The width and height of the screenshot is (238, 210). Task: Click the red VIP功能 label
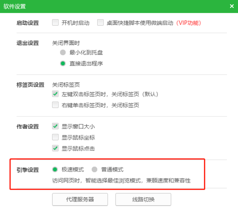189,23
